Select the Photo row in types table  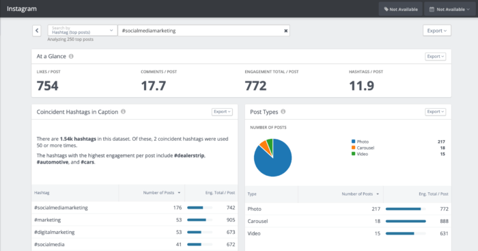point(348,209)
